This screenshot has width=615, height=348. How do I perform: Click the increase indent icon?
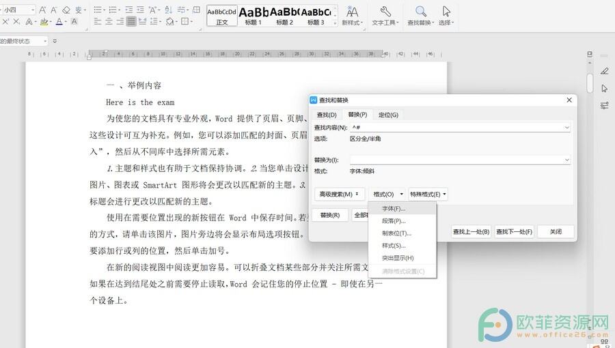140,10
